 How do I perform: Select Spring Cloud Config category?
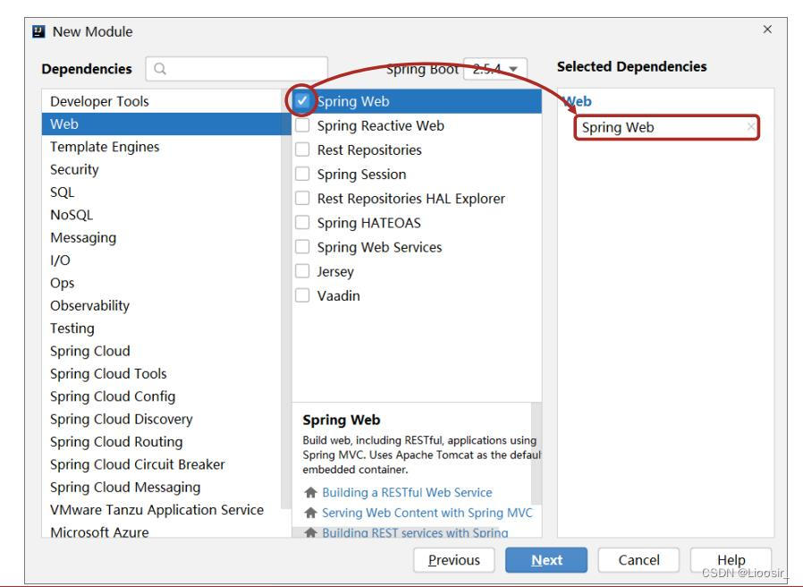click(162, 396)
